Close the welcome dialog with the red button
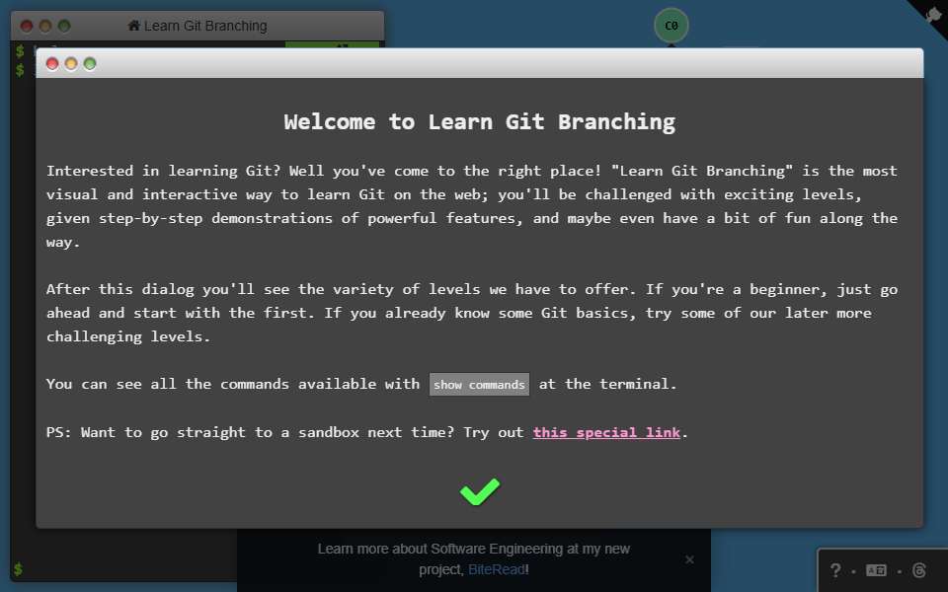948x592 pixels. [52, 63]
